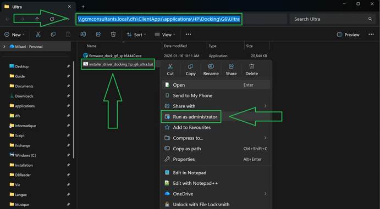Click Cut in the context menu

click(x=170, y=70)
